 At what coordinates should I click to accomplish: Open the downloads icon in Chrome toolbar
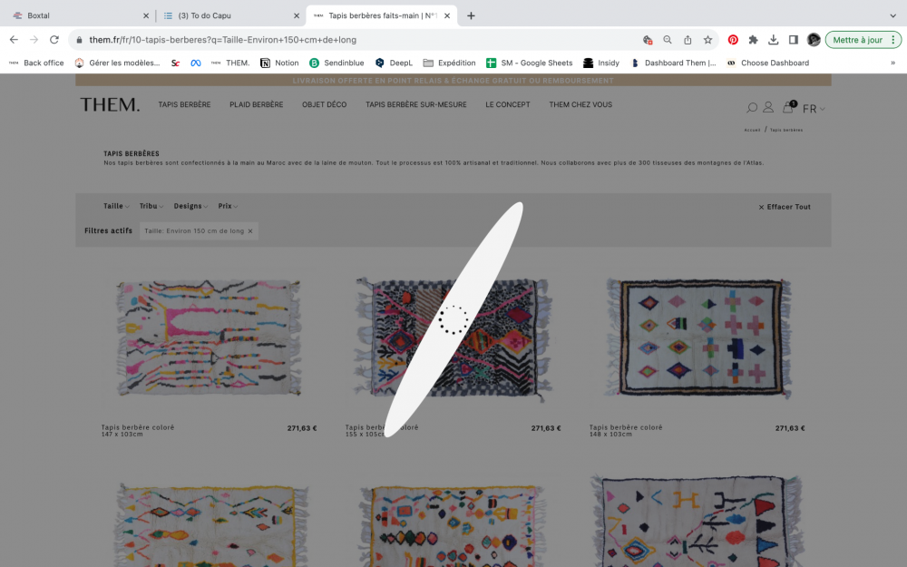coord(774,39)
